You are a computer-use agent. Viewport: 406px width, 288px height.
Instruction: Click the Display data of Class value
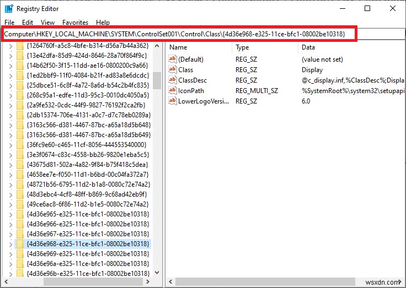tap(312, 70)
